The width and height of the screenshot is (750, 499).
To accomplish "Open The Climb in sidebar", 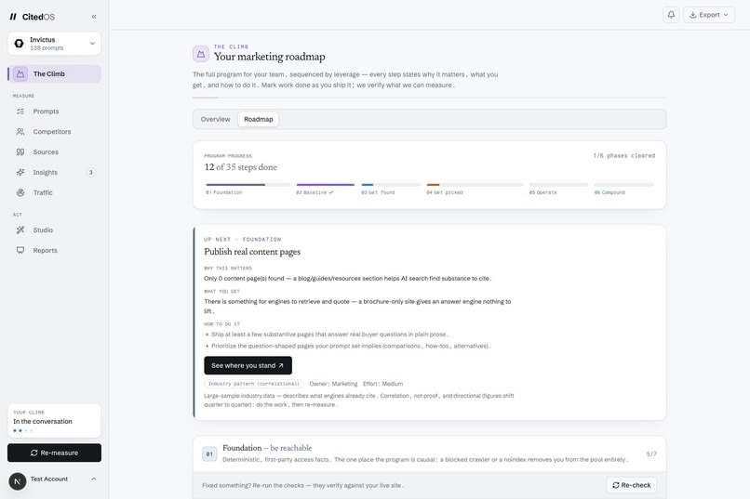I will pyautogui.click(x=54, y=74).
